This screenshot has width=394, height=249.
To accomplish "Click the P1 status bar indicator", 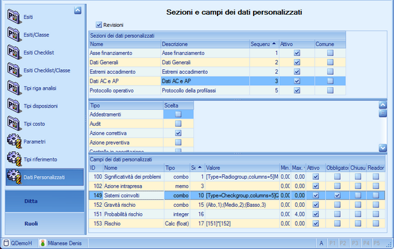I will point(332,243).
